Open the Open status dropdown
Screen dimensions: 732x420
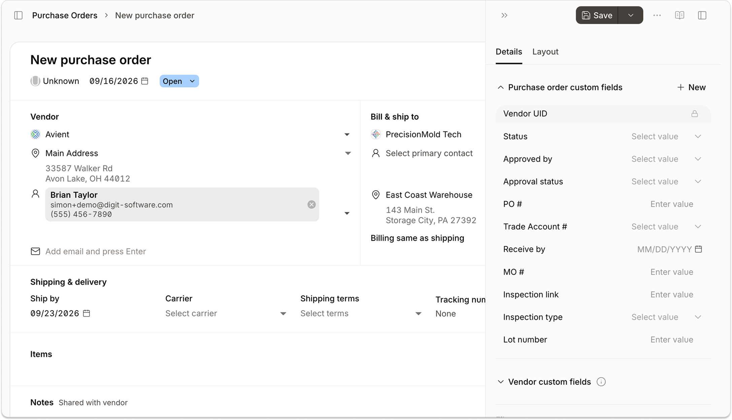click(179, 81)
